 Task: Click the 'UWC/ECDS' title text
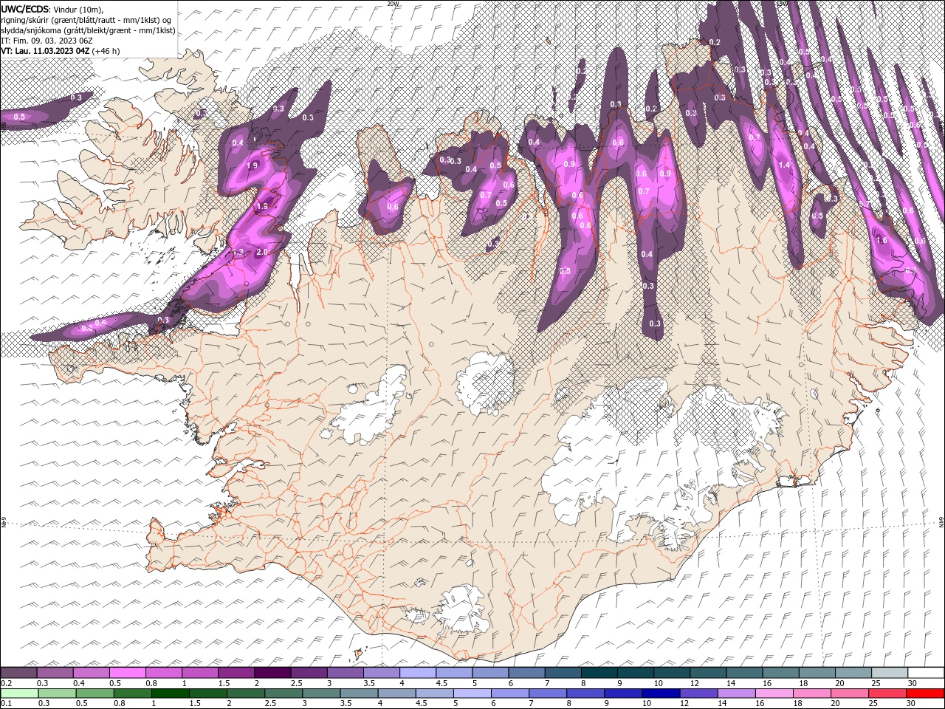[25, 9]
